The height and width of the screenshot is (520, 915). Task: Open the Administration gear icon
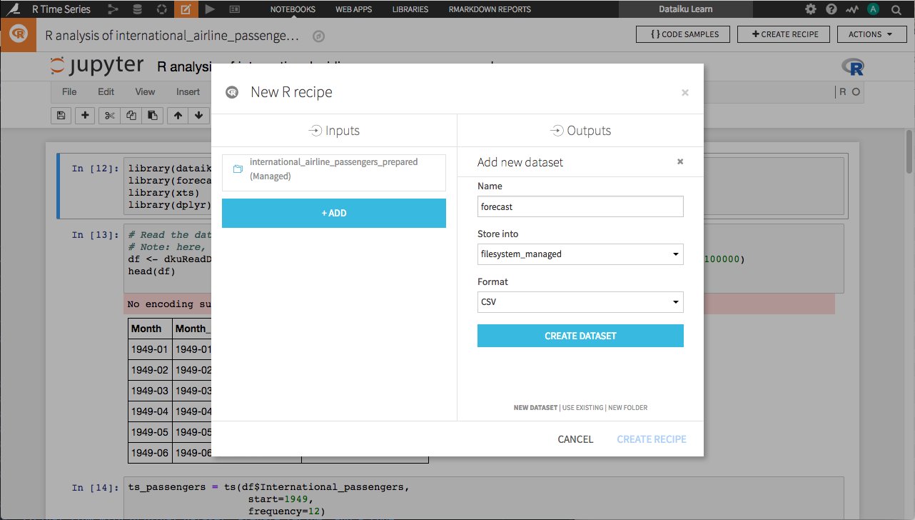point(811,9)
